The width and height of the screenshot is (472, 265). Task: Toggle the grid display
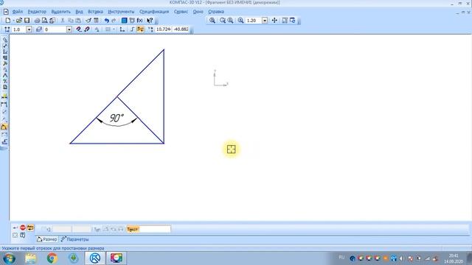108,29
